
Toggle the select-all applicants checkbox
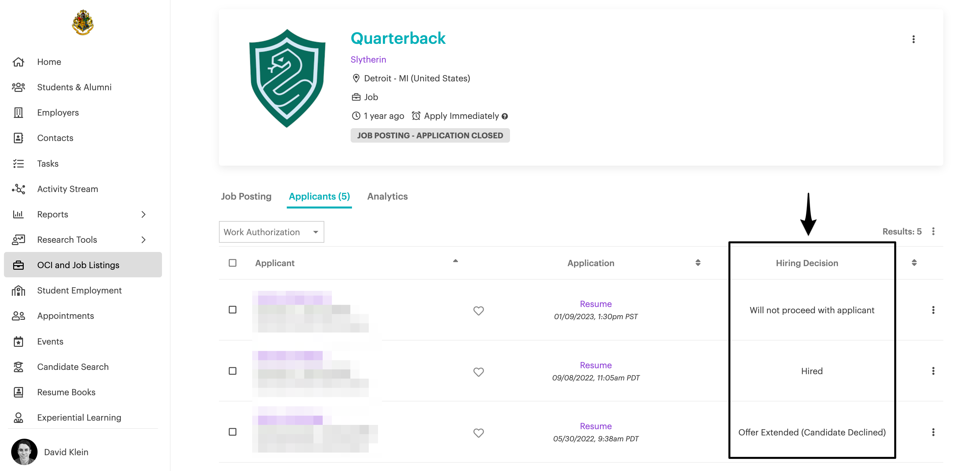[x=232, y=263]
